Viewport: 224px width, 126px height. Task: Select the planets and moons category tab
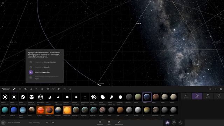pyautogui.click(x=14, y=89)
